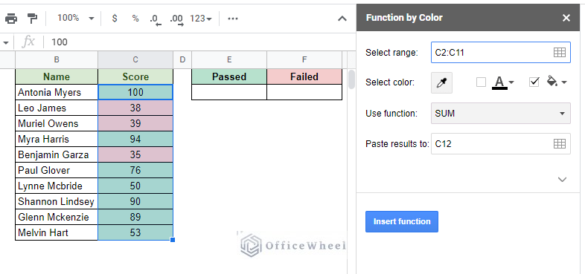Click the fx function icon
The width and height of the screenshot is (585, 274).
coord(28,42)
